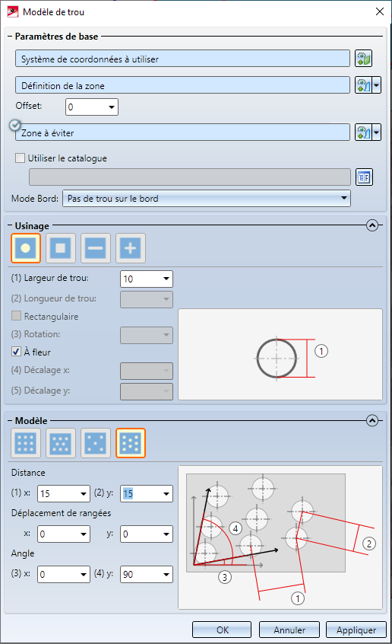Enable the Utiliser le catalogue checkbox
Viewport: 392px width, 644px height.
(x=20, y=158)
